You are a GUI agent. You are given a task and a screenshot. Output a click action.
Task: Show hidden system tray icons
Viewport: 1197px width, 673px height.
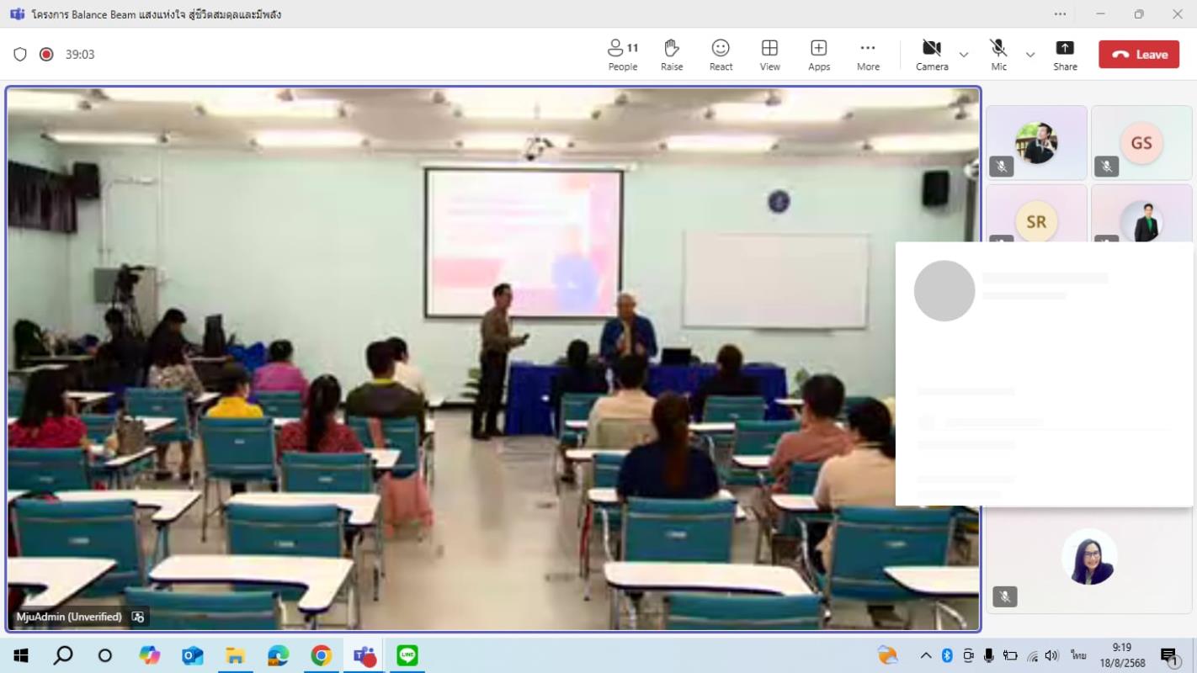click(925, 655)
